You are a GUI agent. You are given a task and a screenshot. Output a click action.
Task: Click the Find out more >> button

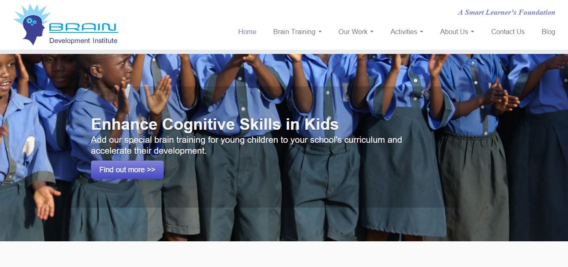(x=127, y=170)
